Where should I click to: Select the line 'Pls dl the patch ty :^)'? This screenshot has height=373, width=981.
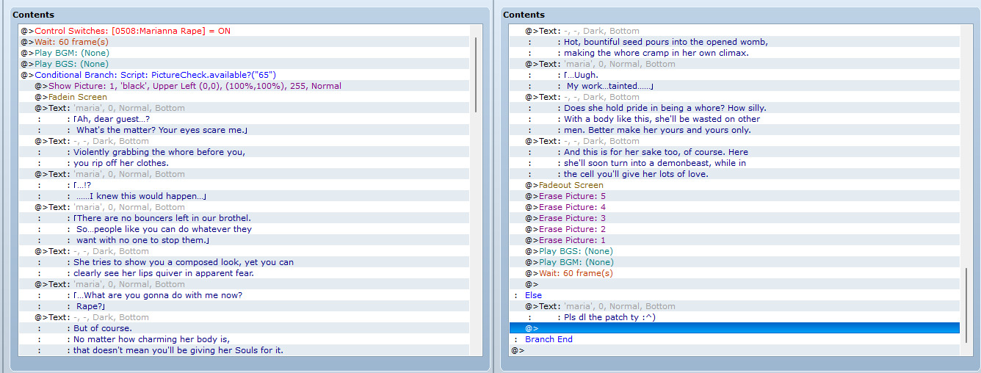[734, 317]
